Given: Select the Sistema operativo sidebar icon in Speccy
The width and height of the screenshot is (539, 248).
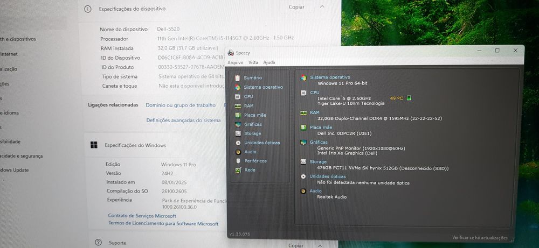Looking at the screenshot, I should click(x=238, y=87).
